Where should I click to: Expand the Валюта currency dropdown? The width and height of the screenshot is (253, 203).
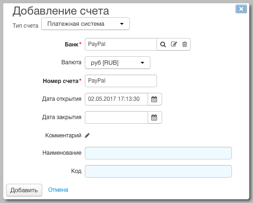[118, 63]
